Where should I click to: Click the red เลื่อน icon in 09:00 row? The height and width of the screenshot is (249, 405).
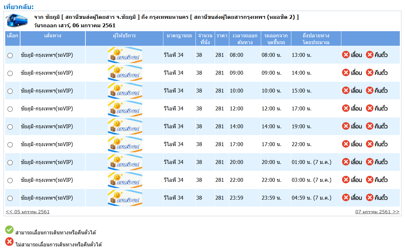346,72
